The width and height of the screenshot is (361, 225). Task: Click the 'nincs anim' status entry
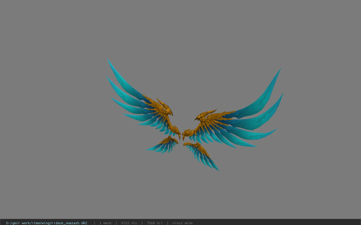182,223
